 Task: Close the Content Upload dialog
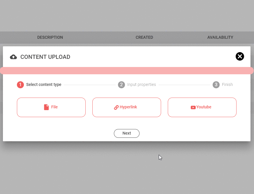239,56
